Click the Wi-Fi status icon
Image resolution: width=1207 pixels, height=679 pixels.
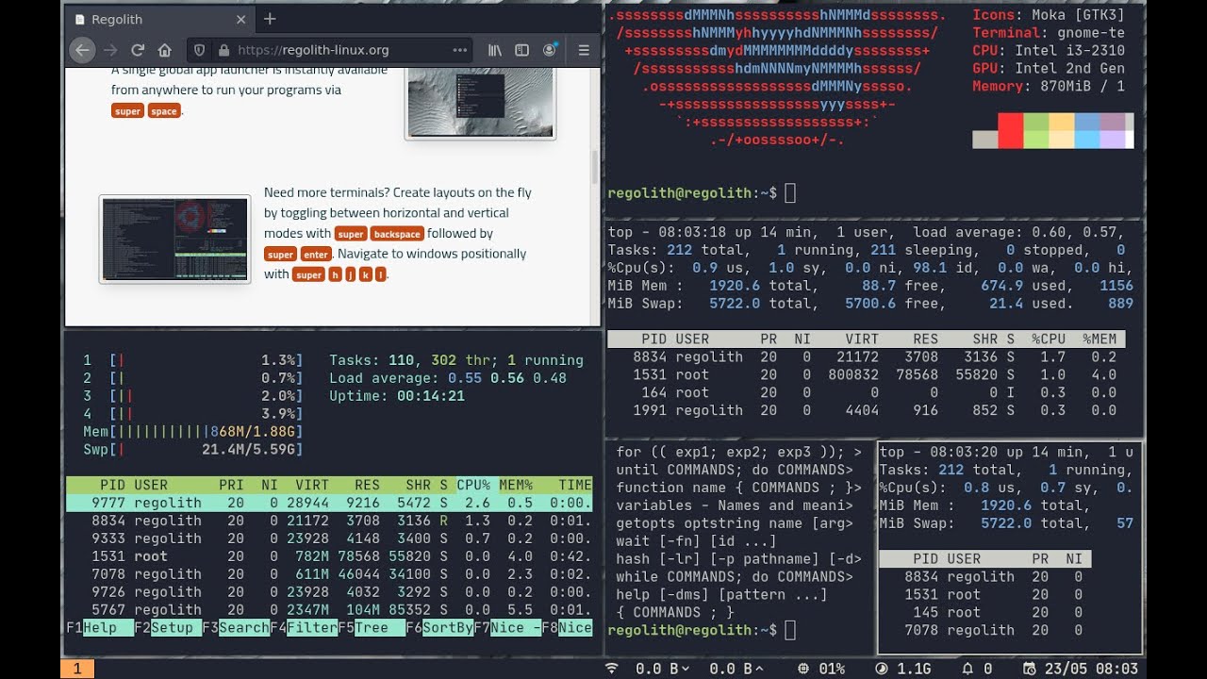coord(611,669)
